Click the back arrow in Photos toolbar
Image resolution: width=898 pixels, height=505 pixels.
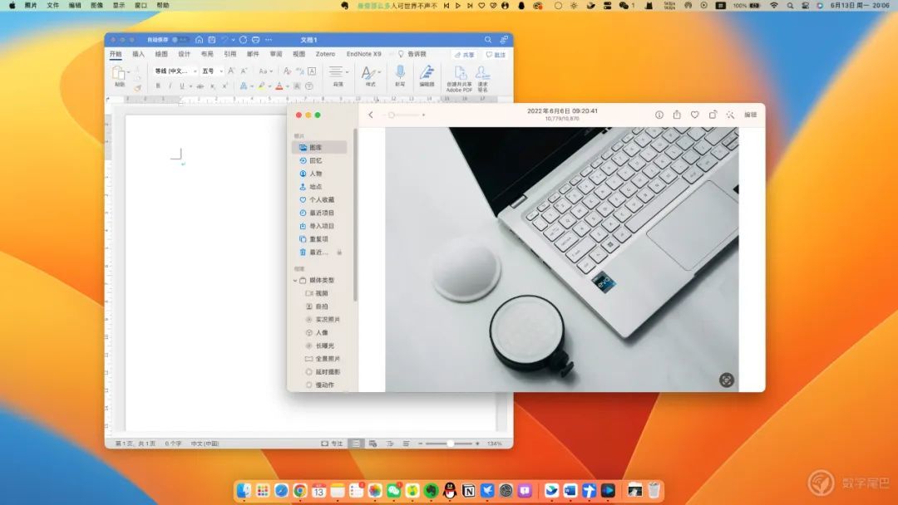point(371,115)
